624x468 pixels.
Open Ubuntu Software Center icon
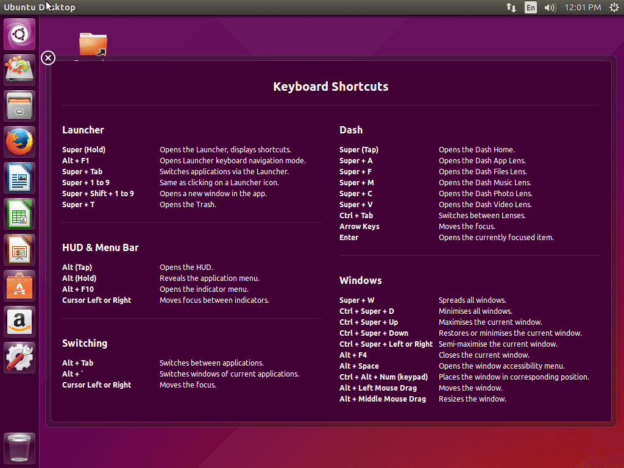coord(19,286)
